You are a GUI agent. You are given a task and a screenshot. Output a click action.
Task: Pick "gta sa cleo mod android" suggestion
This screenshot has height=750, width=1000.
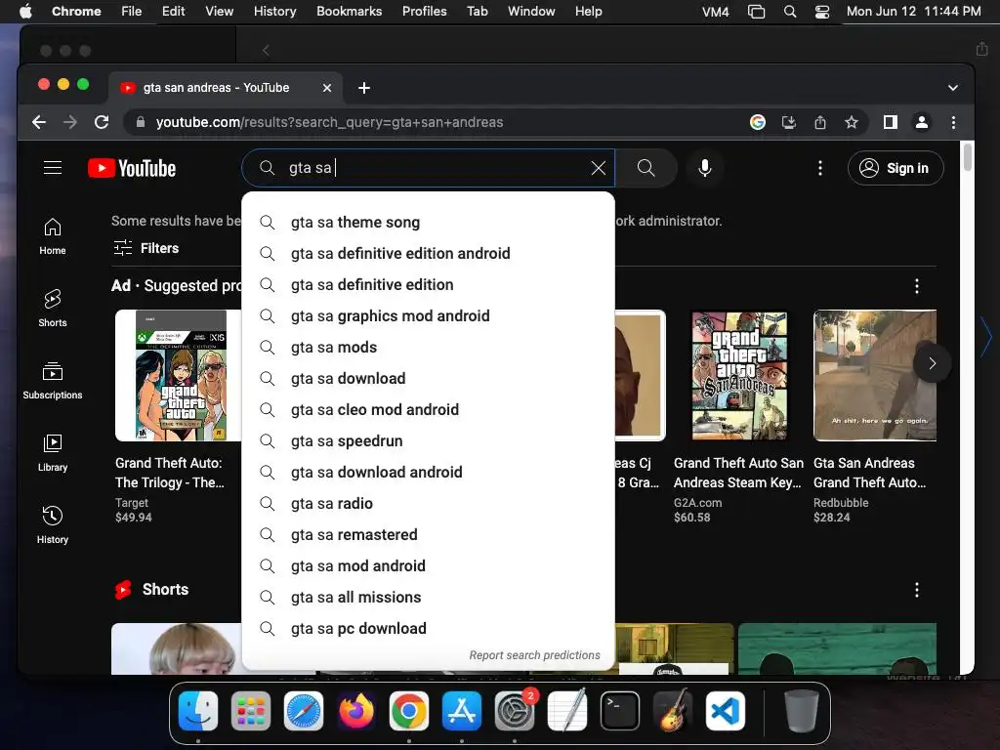click(428, 410)
